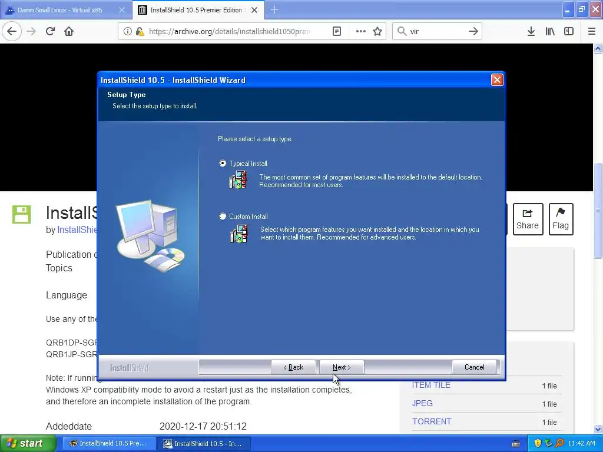Click the InstallShield author link
This screenshot has width=603, height=452.
click(x=77, y=230)
